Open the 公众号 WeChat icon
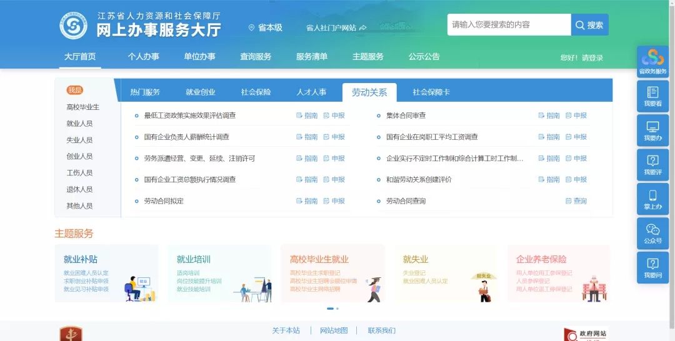This screenshot has width=675, height=341. pyautogui.click(x=652, y=234)
